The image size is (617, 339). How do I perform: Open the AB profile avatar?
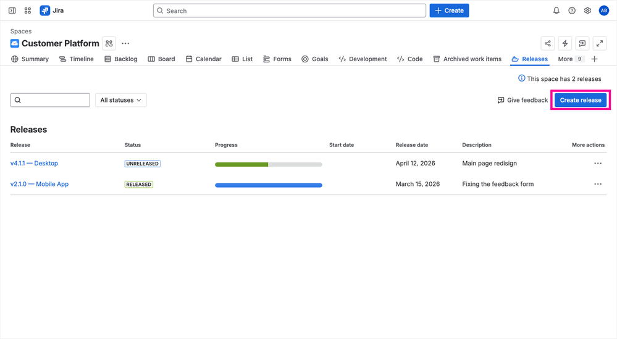point(603,10)
